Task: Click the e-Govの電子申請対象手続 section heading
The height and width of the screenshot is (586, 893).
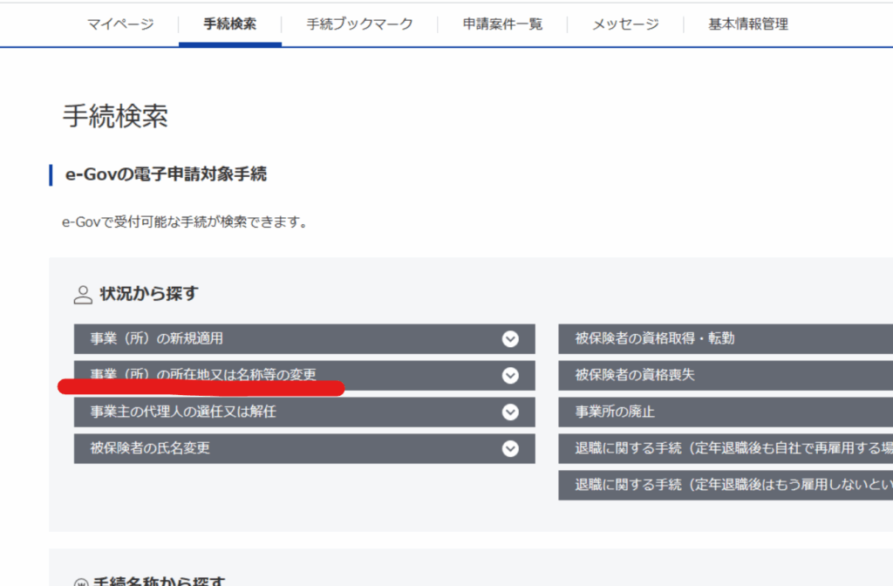Action: click(166, 174)
